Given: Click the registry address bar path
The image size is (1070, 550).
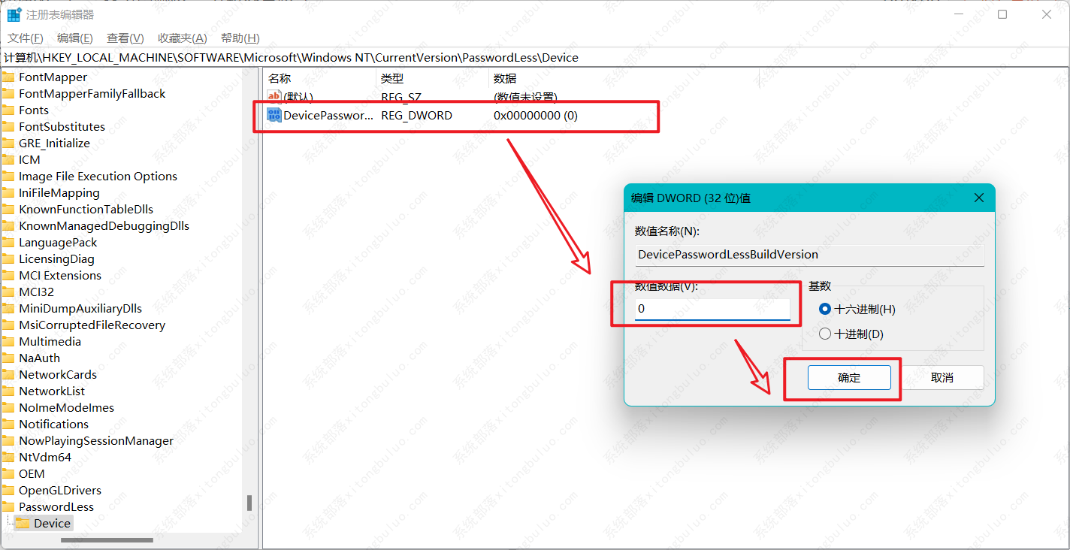Looking at the screenshot, I should tap(301, 57).
